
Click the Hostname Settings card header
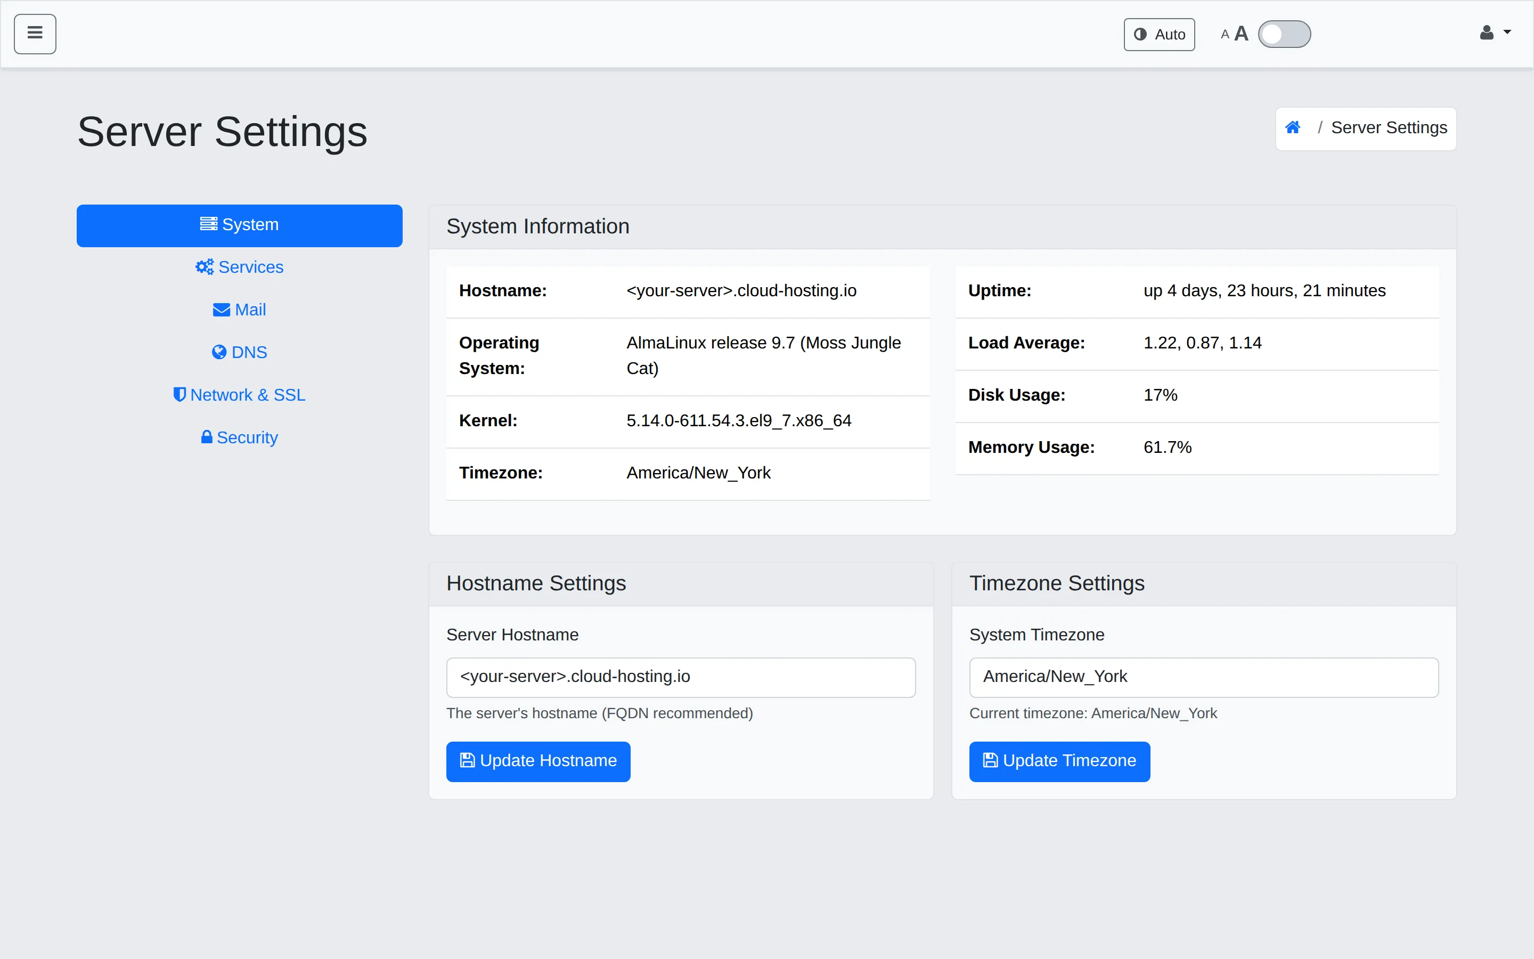click(681, 583)
